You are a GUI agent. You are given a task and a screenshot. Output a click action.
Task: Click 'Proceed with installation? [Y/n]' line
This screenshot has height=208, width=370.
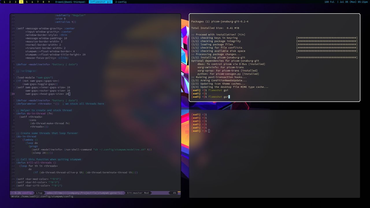[218, 35]
